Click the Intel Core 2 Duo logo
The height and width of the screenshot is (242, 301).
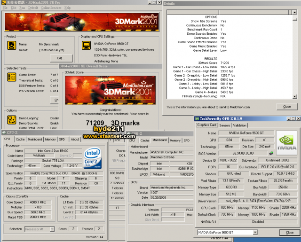pos(93,158)
